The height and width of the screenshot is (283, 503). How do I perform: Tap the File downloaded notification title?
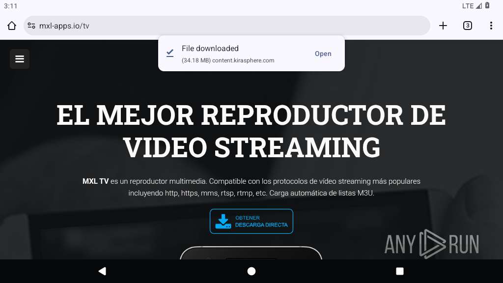(x=210, y=49)
